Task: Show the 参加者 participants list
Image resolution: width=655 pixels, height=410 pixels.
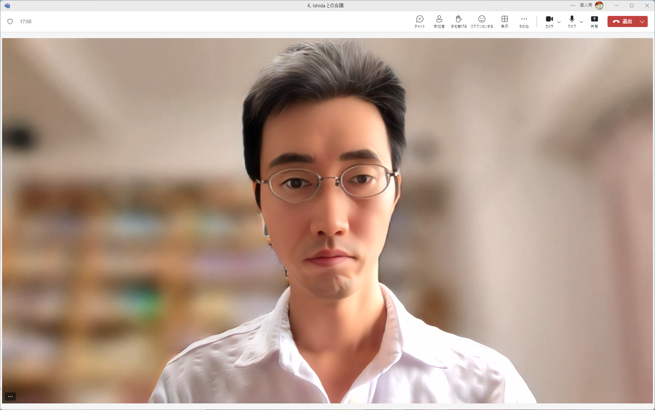Action: 439,21
